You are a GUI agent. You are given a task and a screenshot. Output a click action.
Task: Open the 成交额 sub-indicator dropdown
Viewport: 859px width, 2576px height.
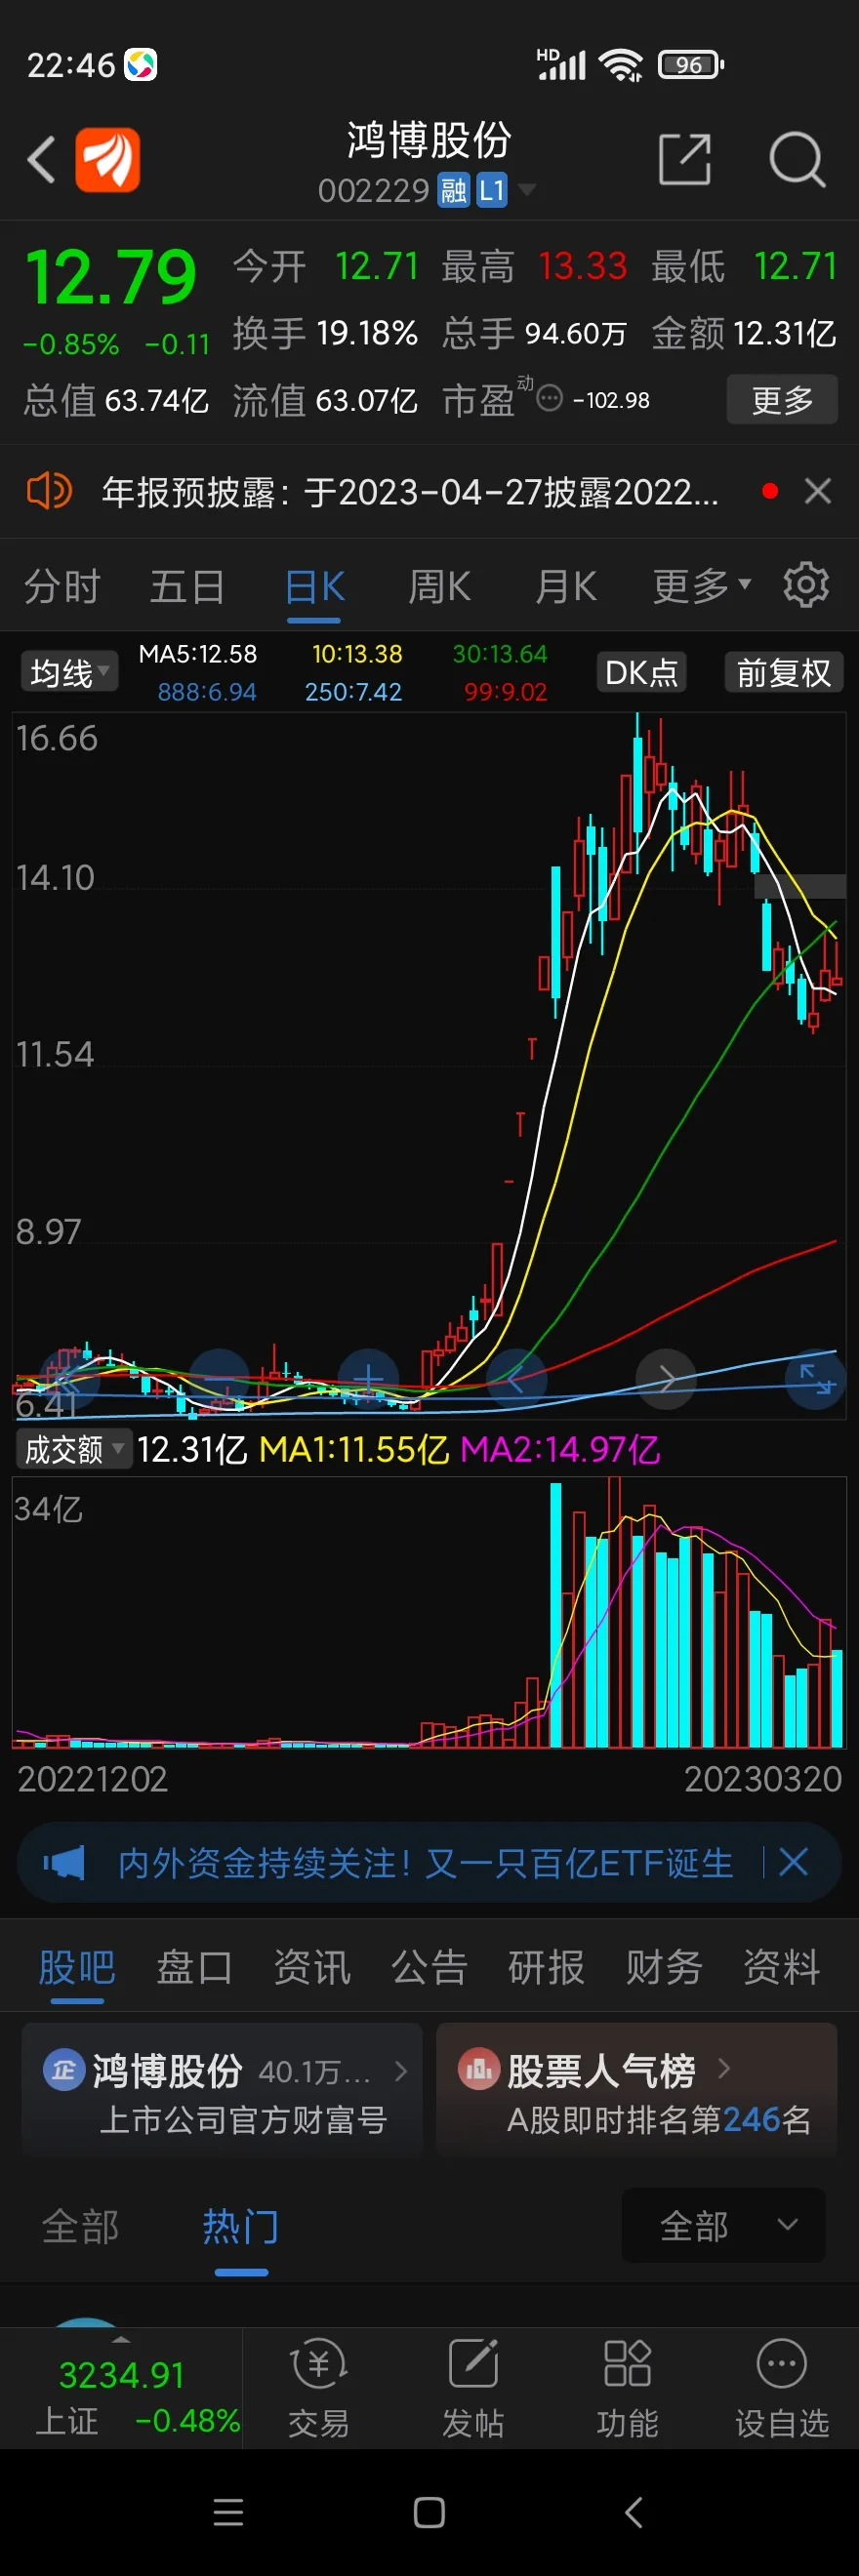(x=74, y=1448)
